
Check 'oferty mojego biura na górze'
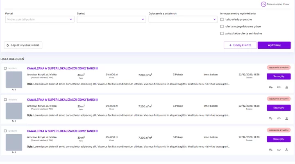(x=222, y=26)
